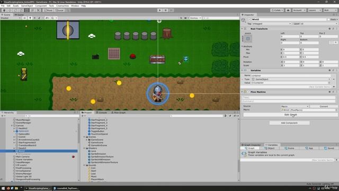Open the Source Macro dropdown
339x191 pixels.
[x=295, y=106]
